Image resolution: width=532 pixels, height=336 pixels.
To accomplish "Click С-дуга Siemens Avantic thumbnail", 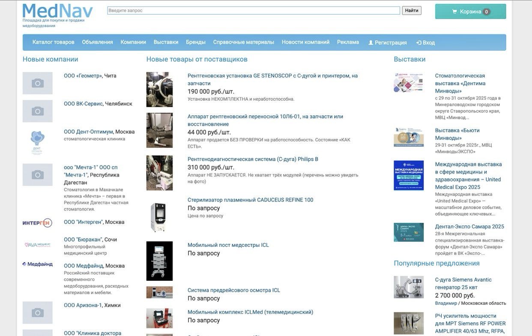I will [409, 287].
